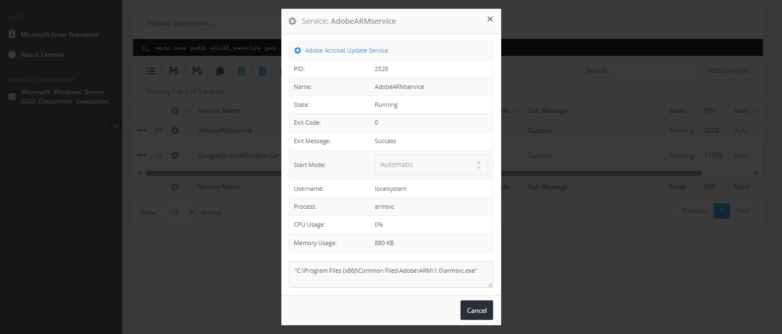Click the Regular Expression input field

tap(211, 23)
